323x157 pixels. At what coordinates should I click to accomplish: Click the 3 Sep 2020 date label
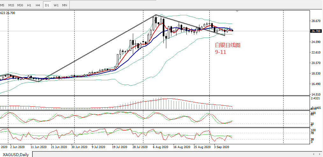pyautogui.click(x=222, y=147)
